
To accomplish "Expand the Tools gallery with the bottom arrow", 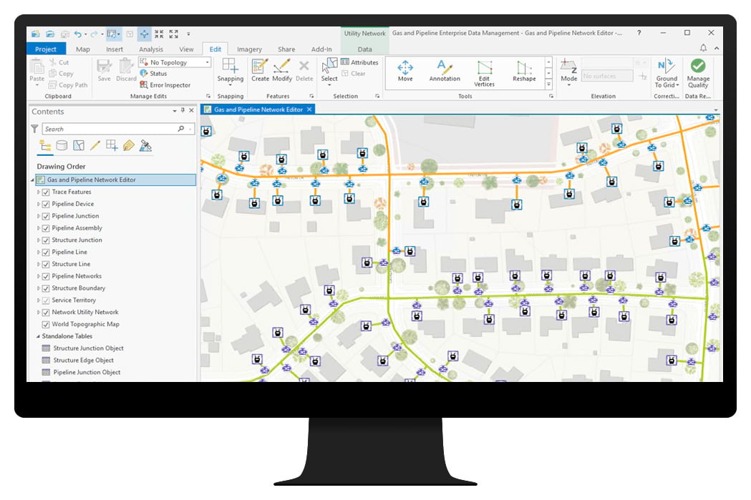I will [x=548, y=84].
